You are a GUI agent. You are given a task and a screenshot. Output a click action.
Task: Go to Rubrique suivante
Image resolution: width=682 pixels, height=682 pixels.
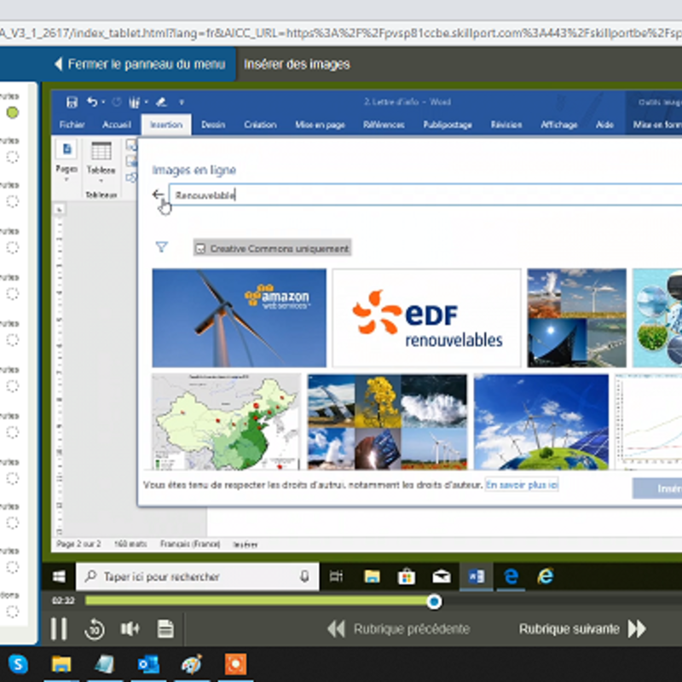(583, 629)
